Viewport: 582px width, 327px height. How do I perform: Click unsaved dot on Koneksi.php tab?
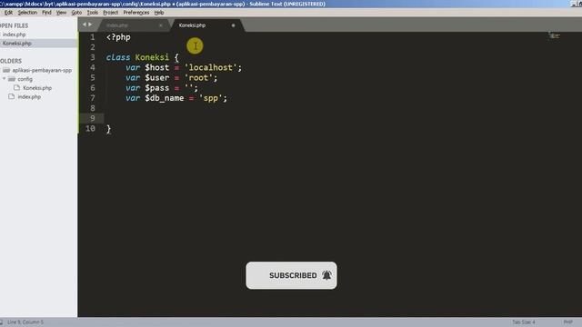(233, 25)
